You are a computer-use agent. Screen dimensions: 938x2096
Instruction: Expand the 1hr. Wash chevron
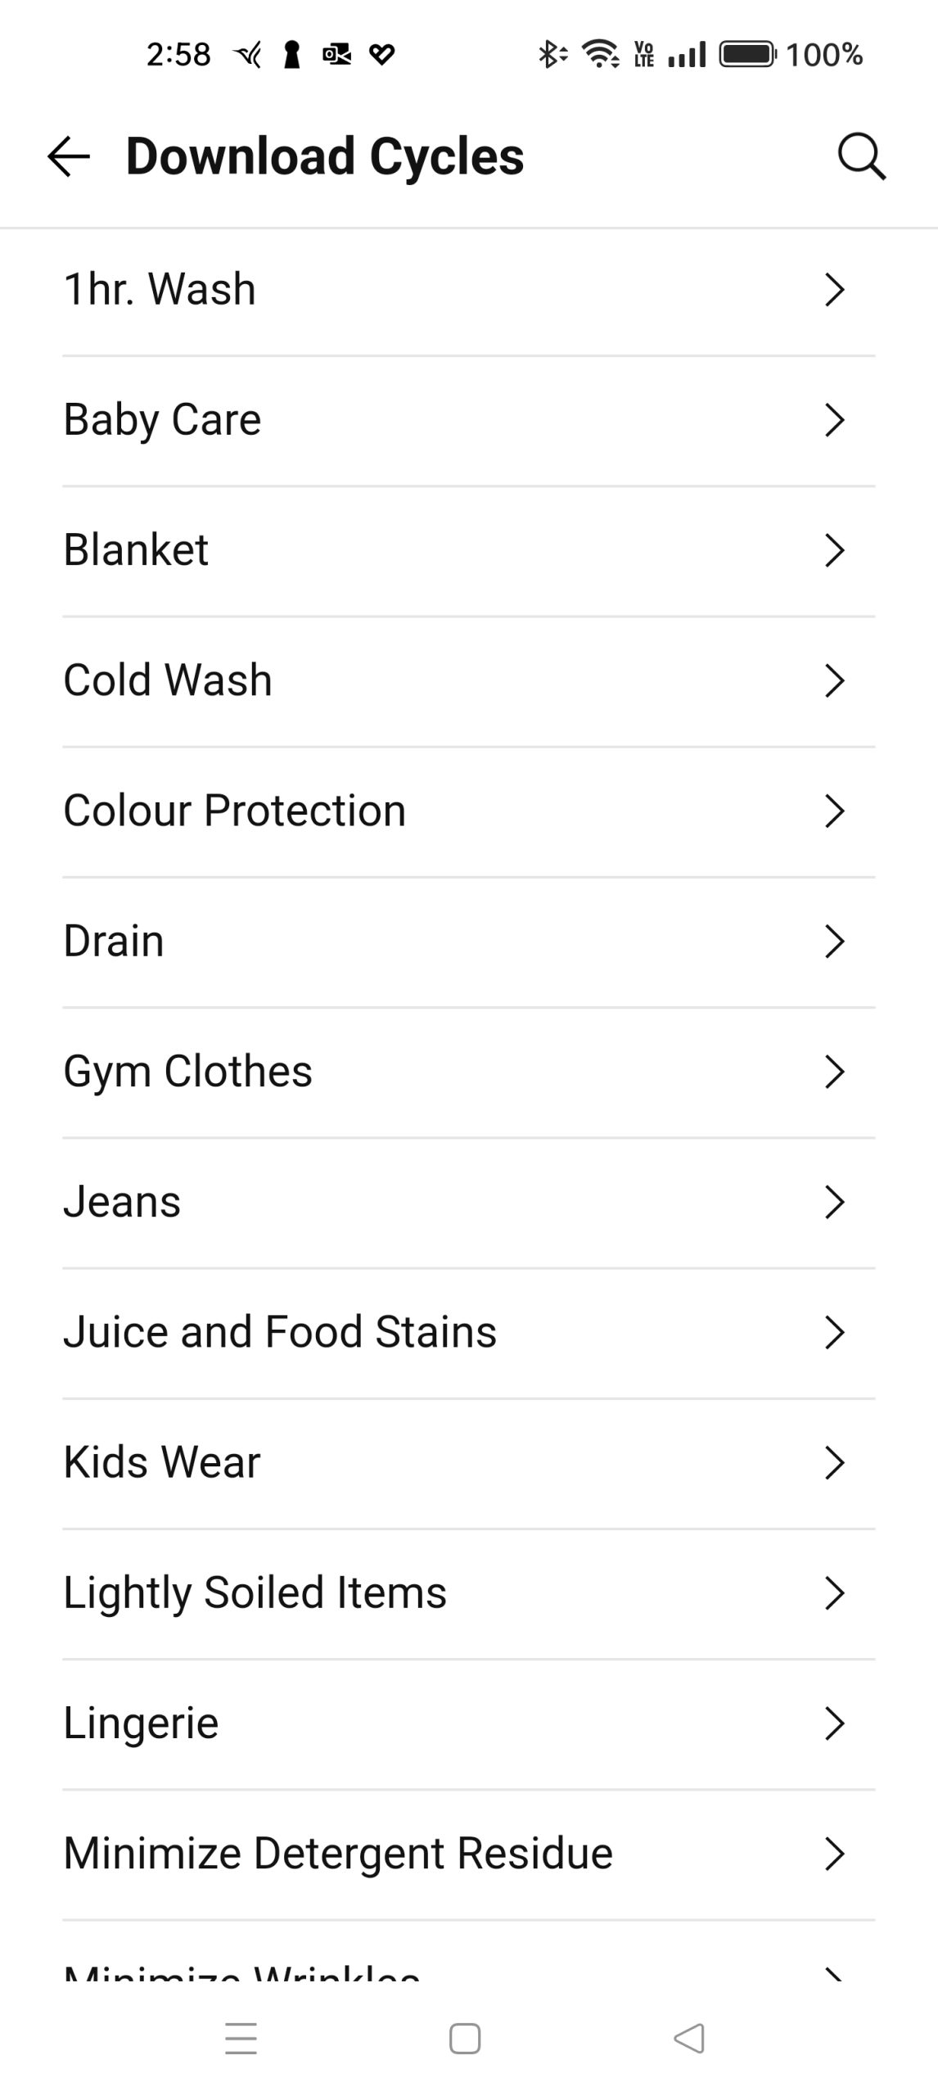point(833,290)
